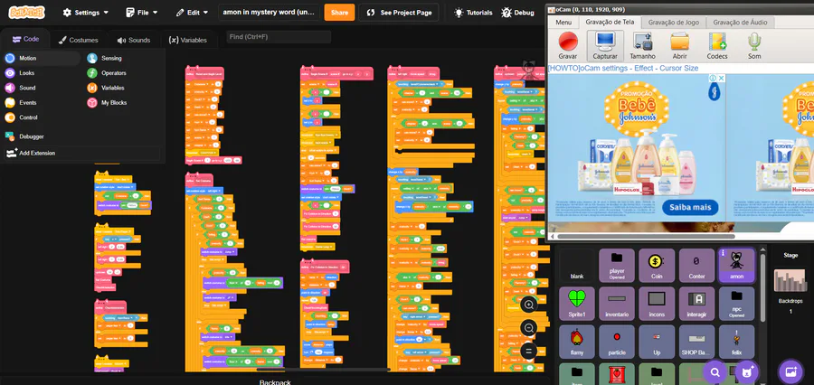Image resolution: width=814 pixels, height=385 pixels.
Task: Select the inventario sprite
Action: tap(617, 304)
